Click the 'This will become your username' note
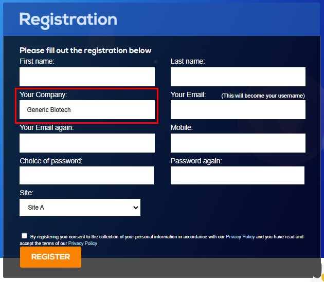This screenshot has width=324, height=282. click(263, 96)
